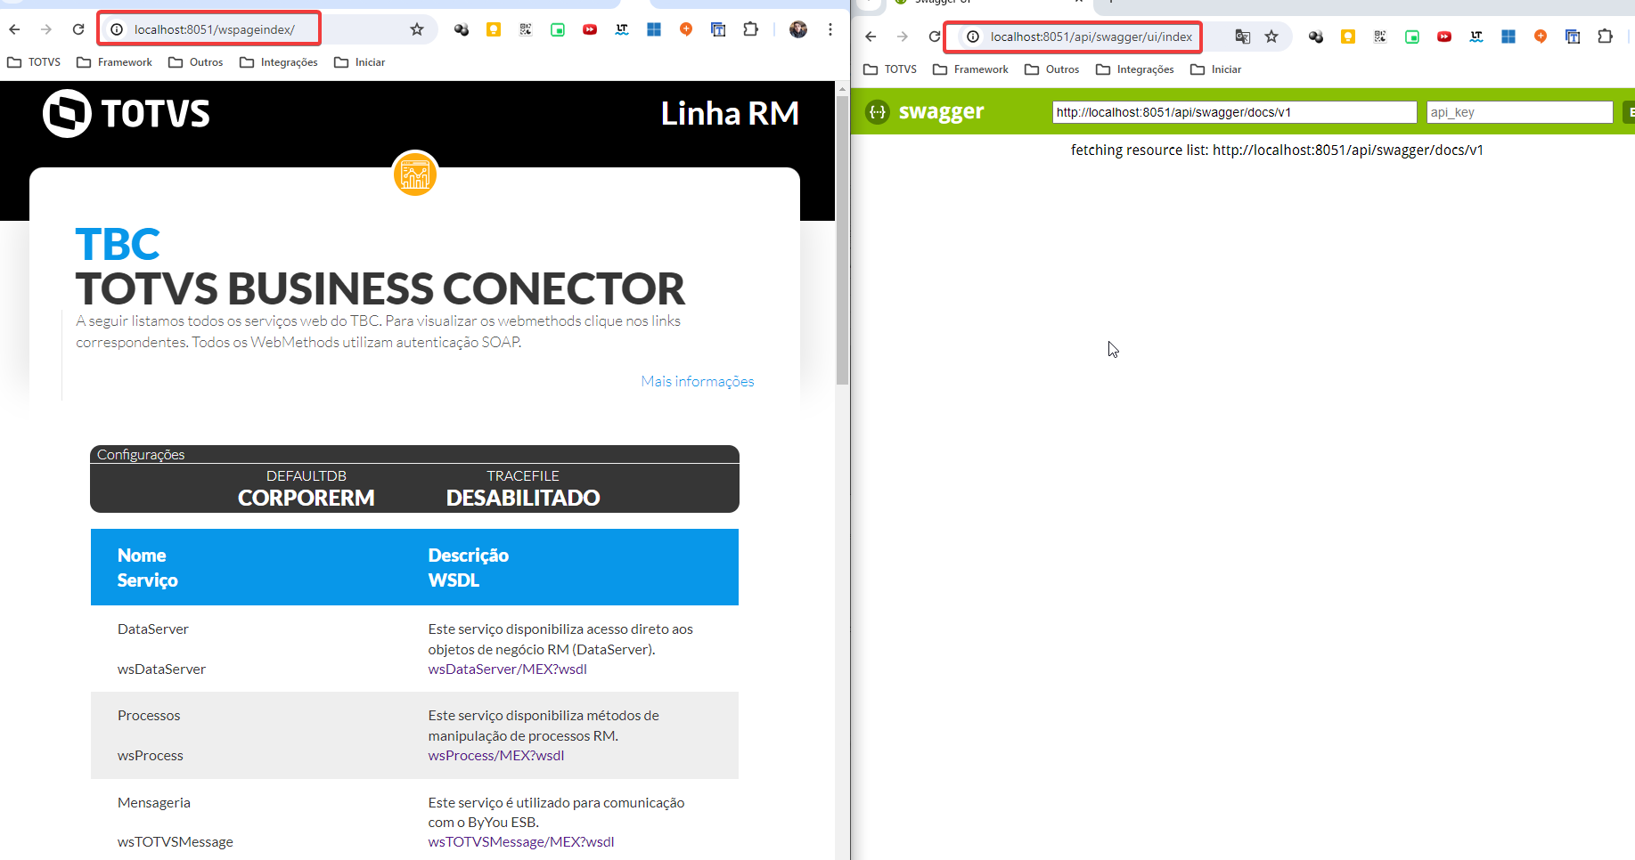Open the QR code extension in left window

(526, 29)
